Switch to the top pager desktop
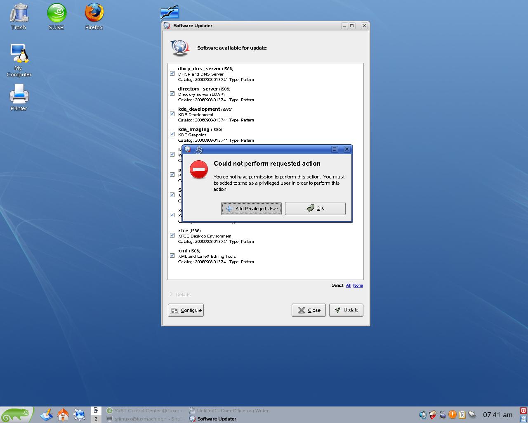The image size is (528, 423). coord(96,410)
